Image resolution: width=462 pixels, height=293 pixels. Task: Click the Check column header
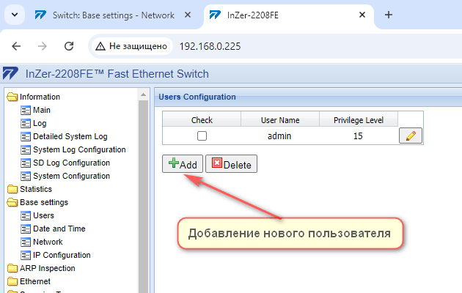(202, 119)
